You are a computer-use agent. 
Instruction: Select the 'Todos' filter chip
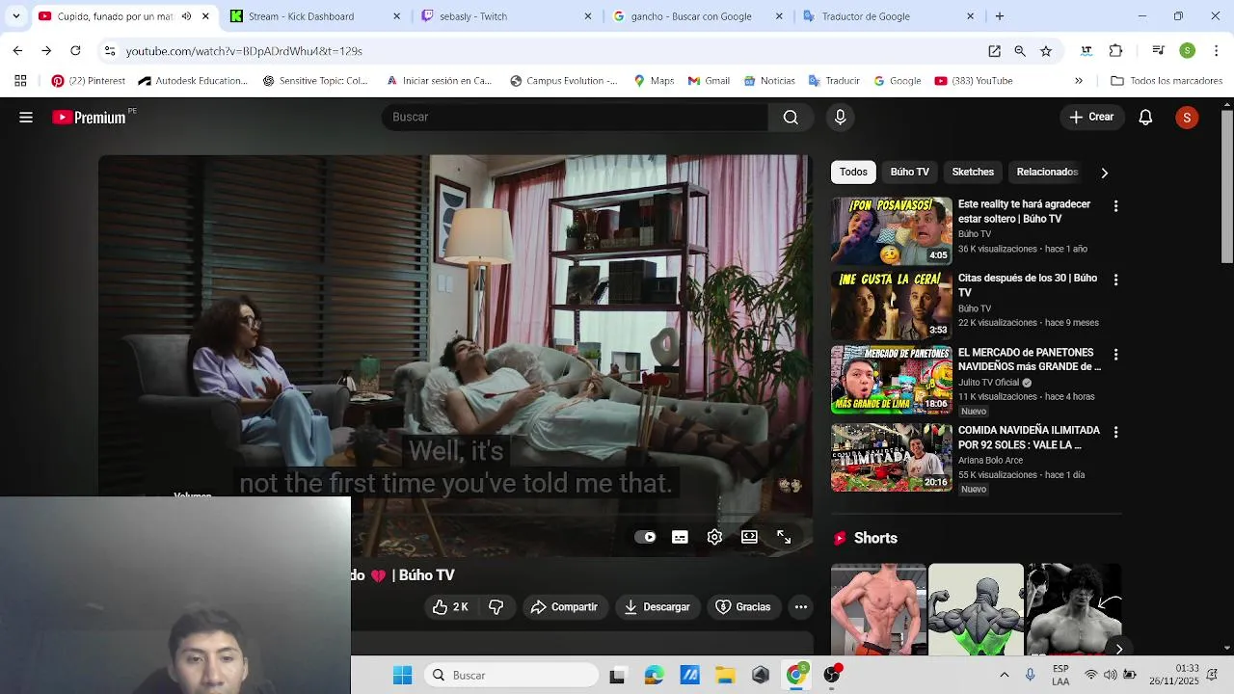[853, 173]
